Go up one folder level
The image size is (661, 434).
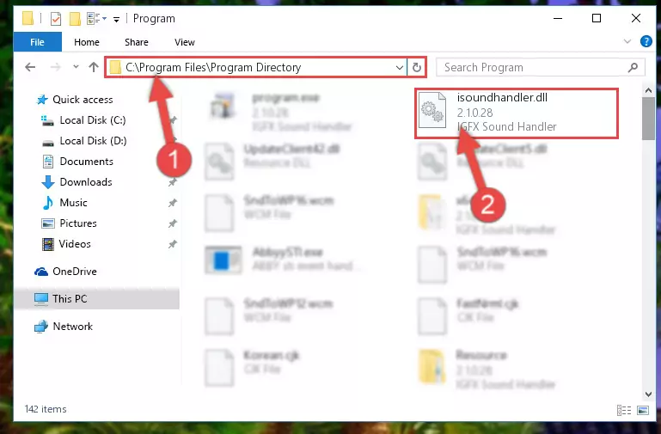(94, 67)
